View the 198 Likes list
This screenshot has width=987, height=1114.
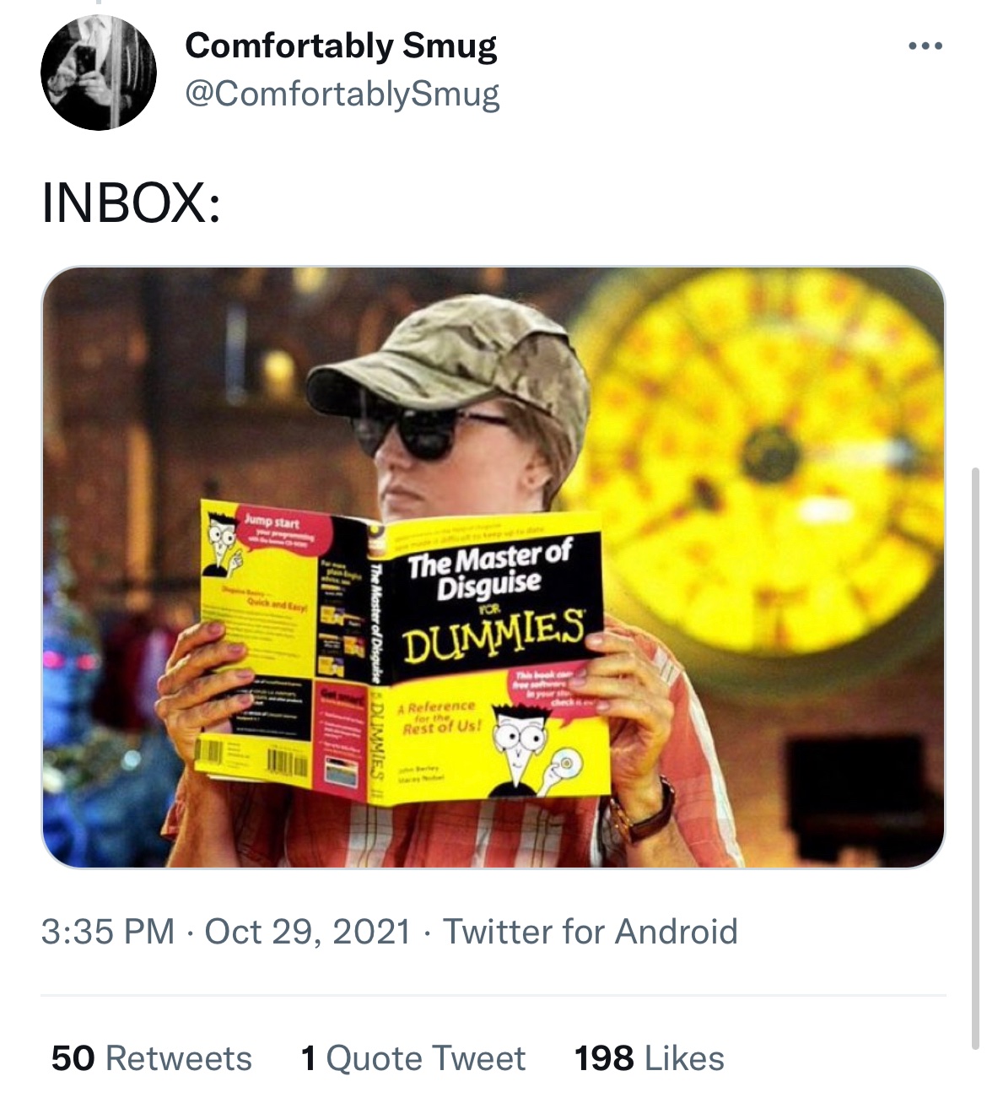click(650, 1058)
